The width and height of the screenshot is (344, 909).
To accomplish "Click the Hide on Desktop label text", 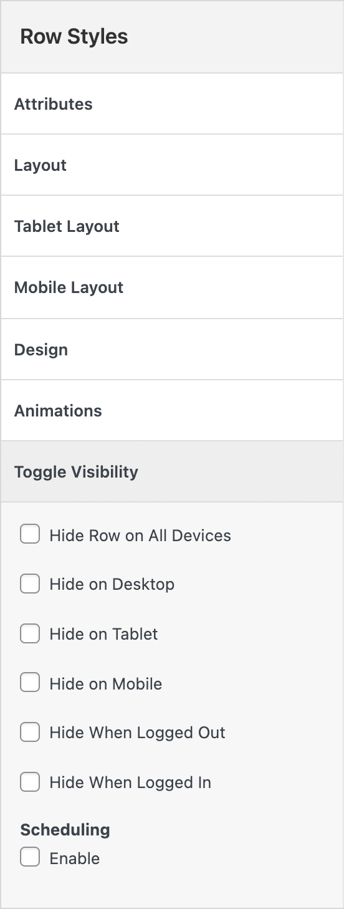I will (x=112, y=584).
